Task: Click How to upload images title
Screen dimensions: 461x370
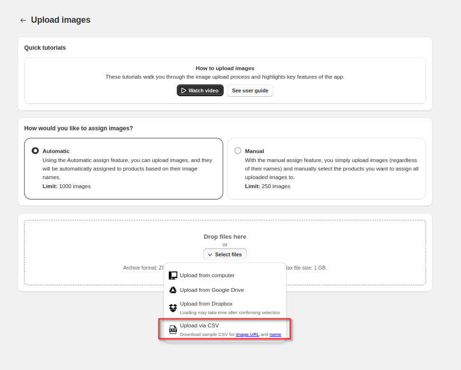Action: [x=225, y=68]
